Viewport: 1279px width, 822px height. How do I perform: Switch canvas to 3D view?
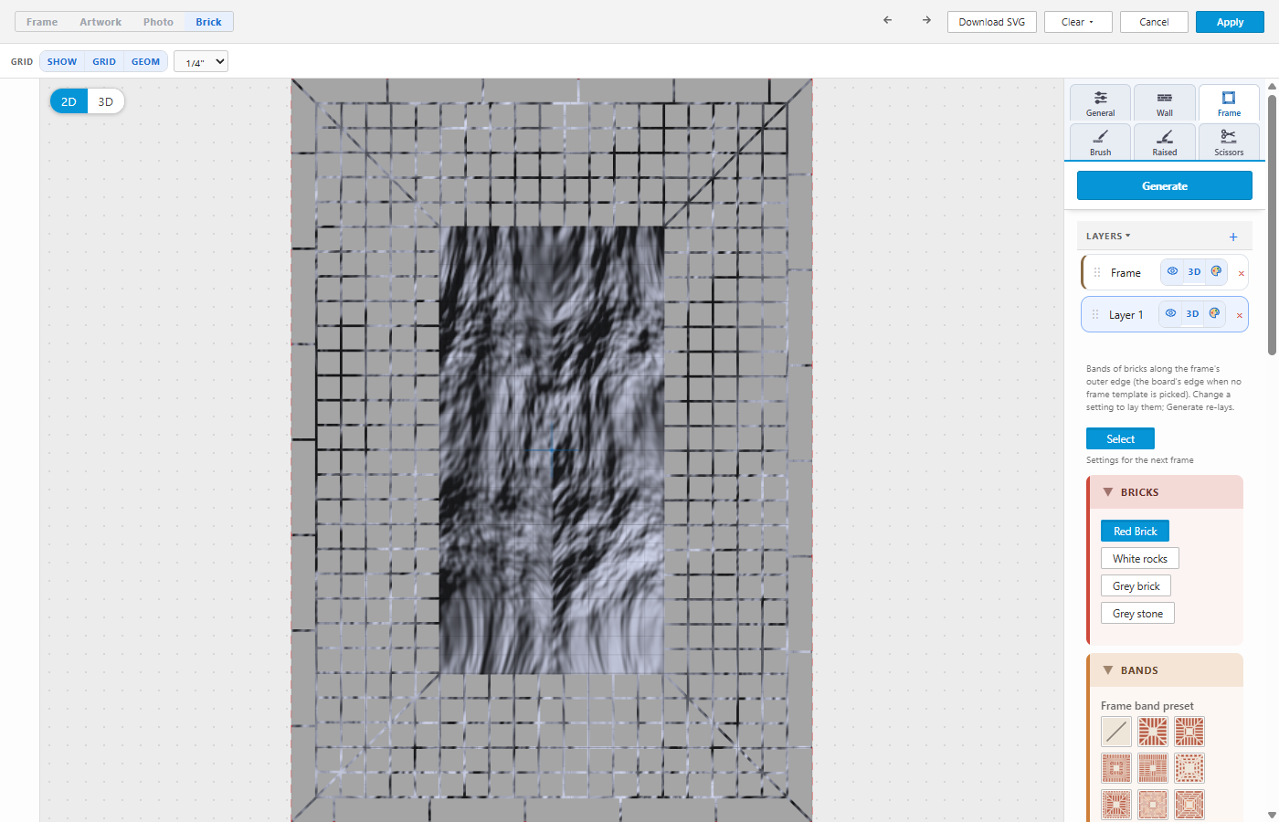pos(106,101)
